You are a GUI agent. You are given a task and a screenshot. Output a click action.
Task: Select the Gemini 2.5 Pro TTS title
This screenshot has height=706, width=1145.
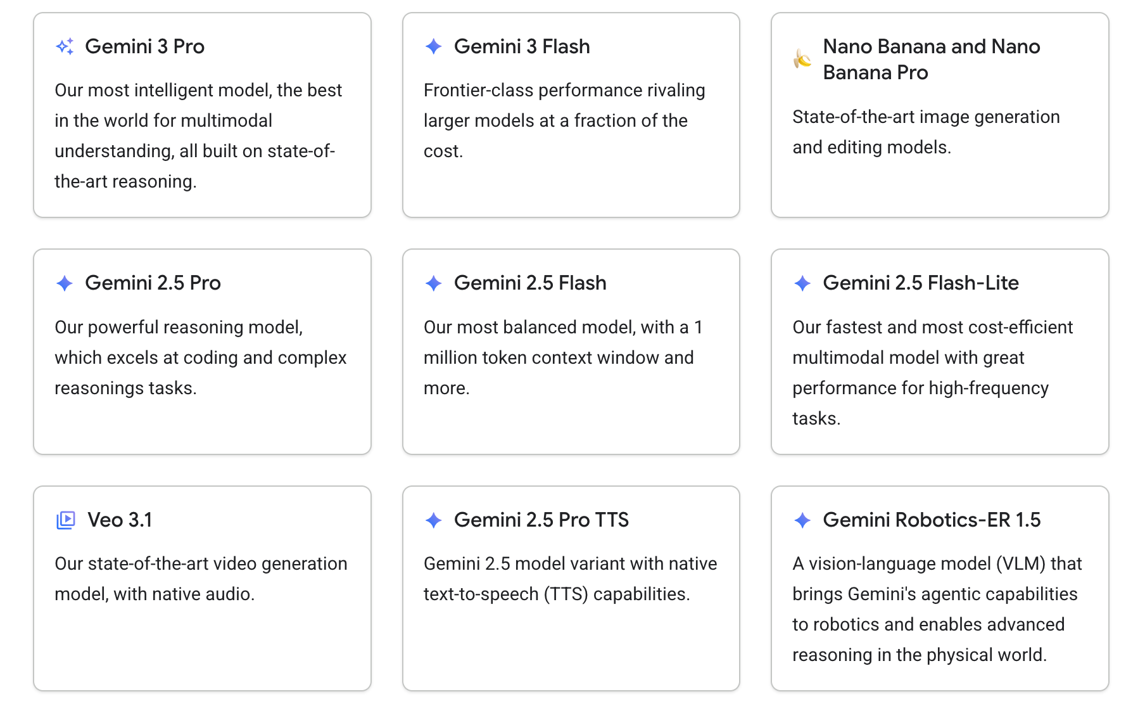(541, 520)
